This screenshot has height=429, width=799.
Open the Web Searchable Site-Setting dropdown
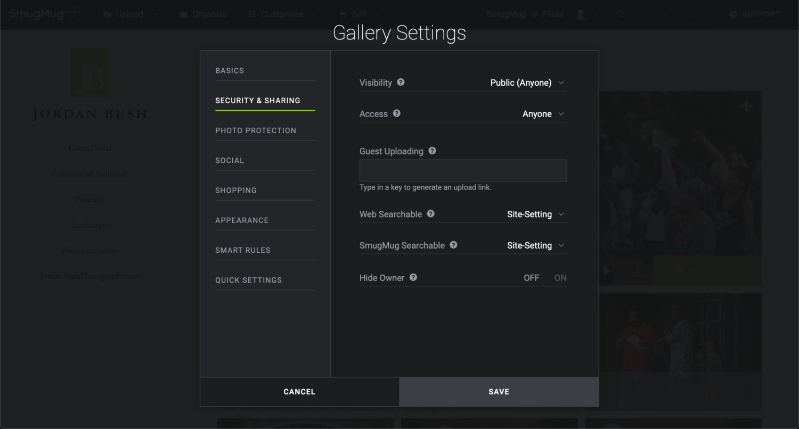[535, 214]
